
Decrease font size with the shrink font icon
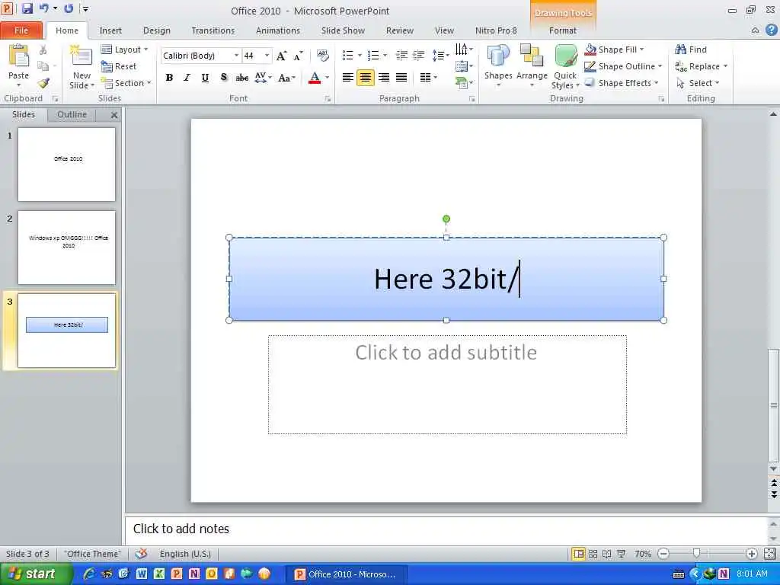(298, 56)
